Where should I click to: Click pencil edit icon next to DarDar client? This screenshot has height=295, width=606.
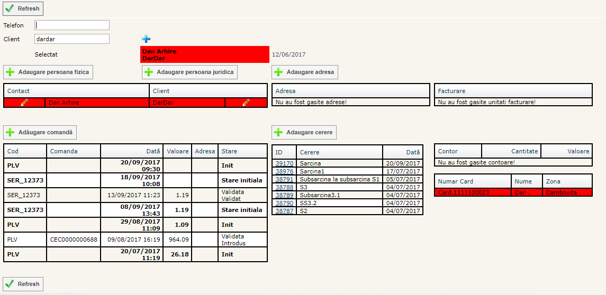246,103
